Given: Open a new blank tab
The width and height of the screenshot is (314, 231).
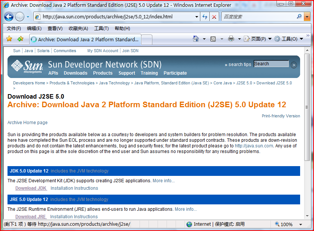Looking at the screenshot, I should point(147,40).
